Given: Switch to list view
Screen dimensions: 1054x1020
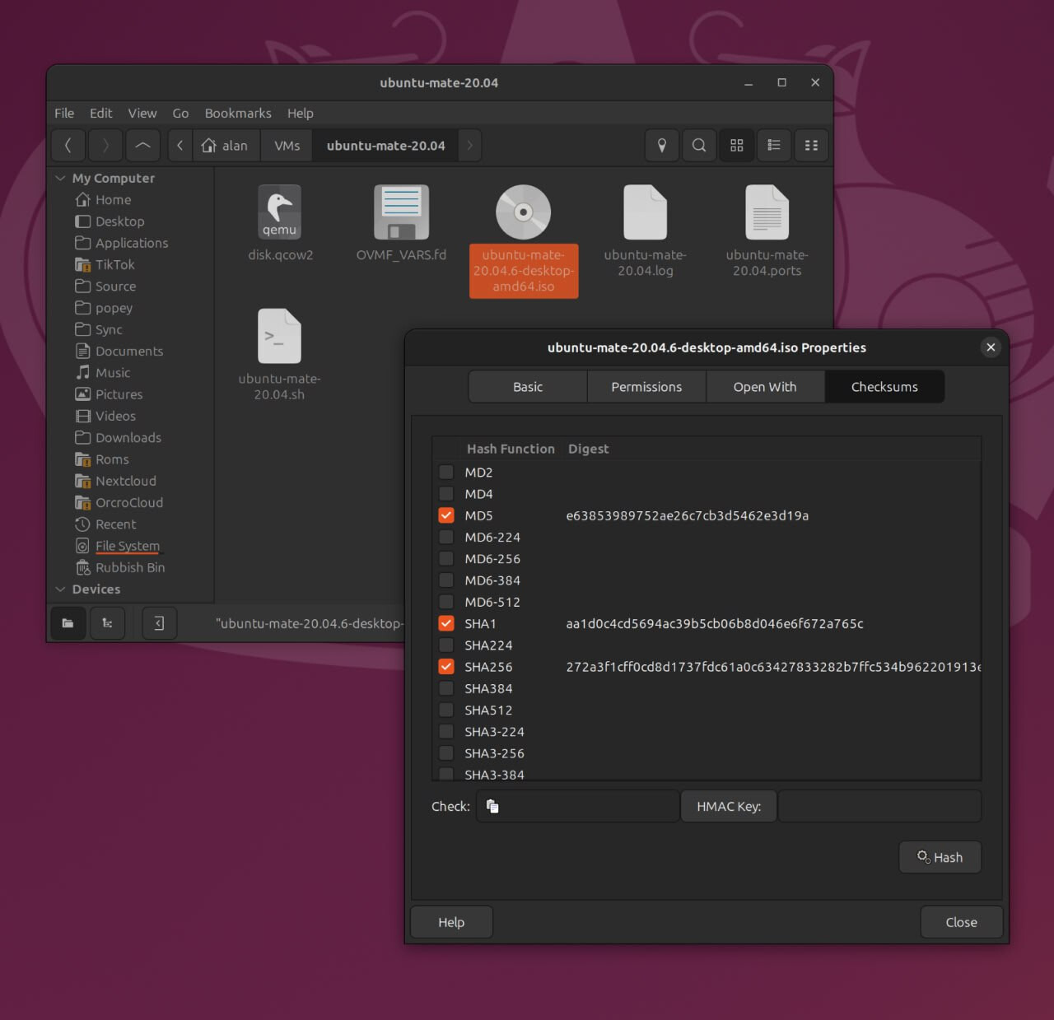Looking at the screenshot, I should point(774,146).
